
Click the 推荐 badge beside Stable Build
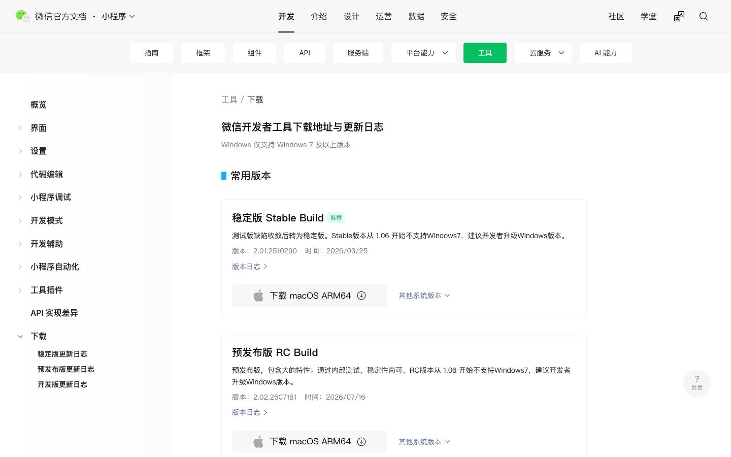pyautogui.click(x=336, y=217)
